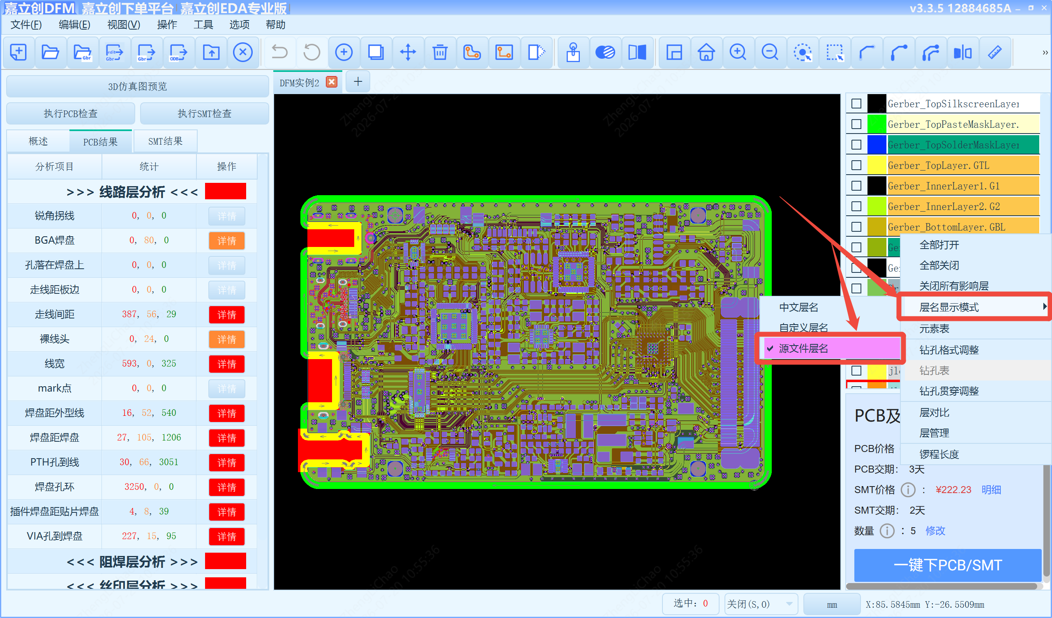Viewport: 1052px width, 618px height.
Task: Switch to the SMT结果 tab
Action: tap(165, 141)
